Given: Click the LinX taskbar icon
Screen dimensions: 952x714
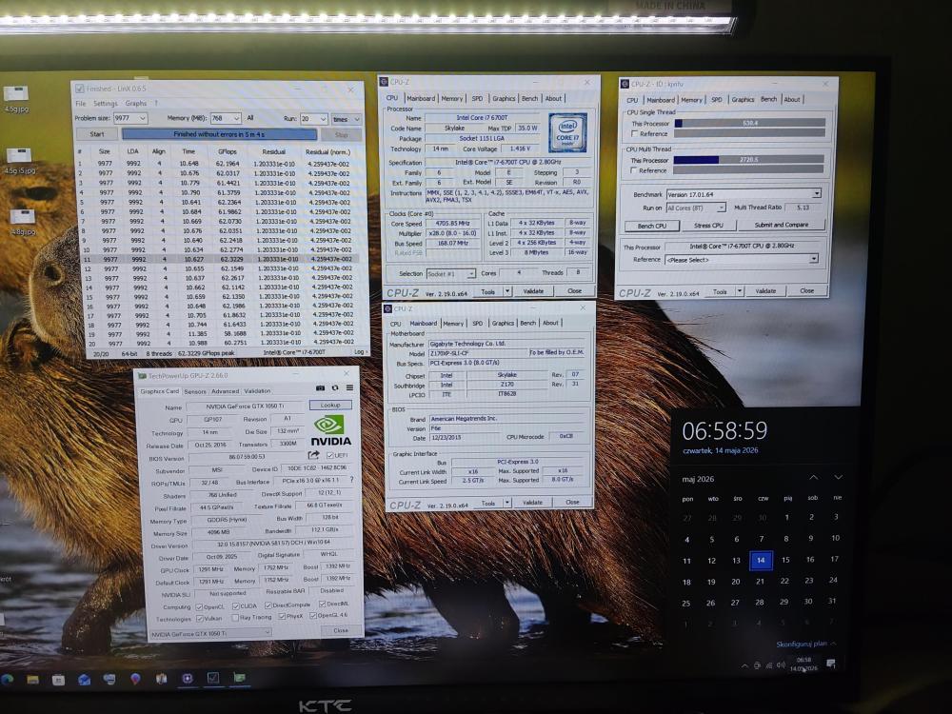Looking at the screenshot, I should pyautogui.click(x=213, y=677).
